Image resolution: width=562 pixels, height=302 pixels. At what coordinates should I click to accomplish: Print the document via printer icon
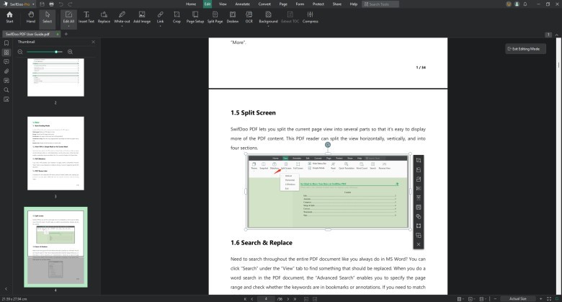pyautogui.click(x=52, y=4)
